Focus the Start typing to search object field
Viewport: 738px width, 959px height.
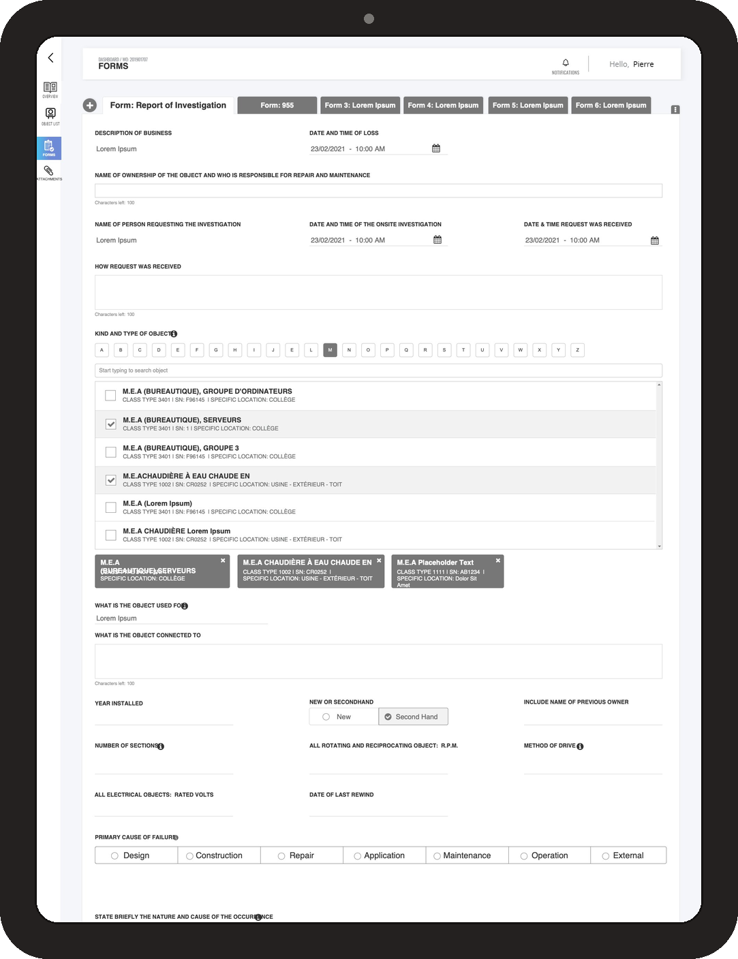point(378,371)
